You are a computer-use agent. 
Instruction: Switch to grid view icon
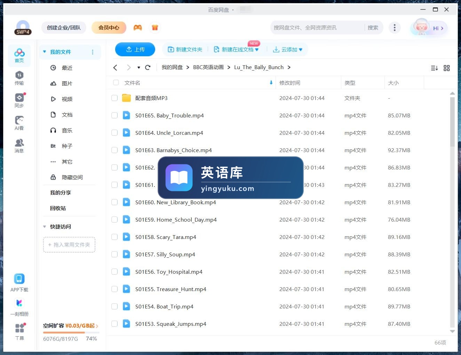447,68
